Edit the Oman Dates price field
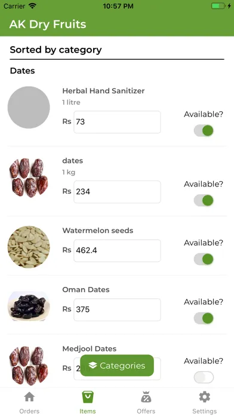Image resolution: width=234 pixels, height=416 pixels. tap(117, 310)
